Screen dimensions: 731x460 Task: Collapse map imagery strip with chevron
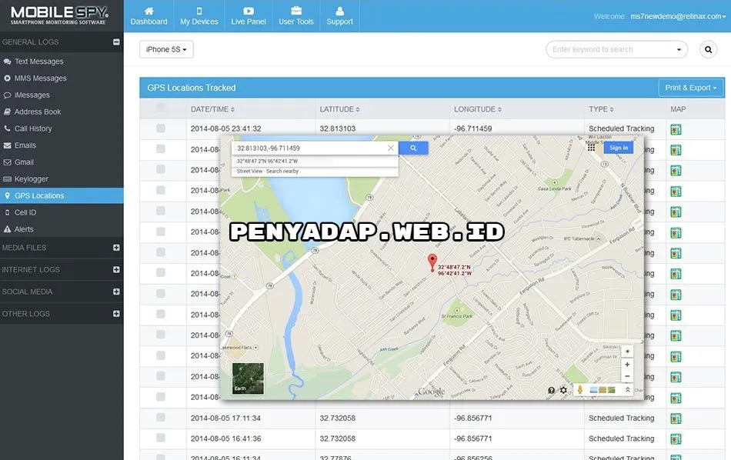(x=627, y=390)
